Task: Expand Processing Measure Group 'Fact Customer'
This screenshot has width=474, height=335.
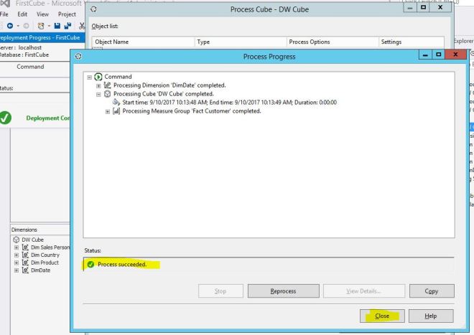Action: pyautogui.click(x=107, y=111)
